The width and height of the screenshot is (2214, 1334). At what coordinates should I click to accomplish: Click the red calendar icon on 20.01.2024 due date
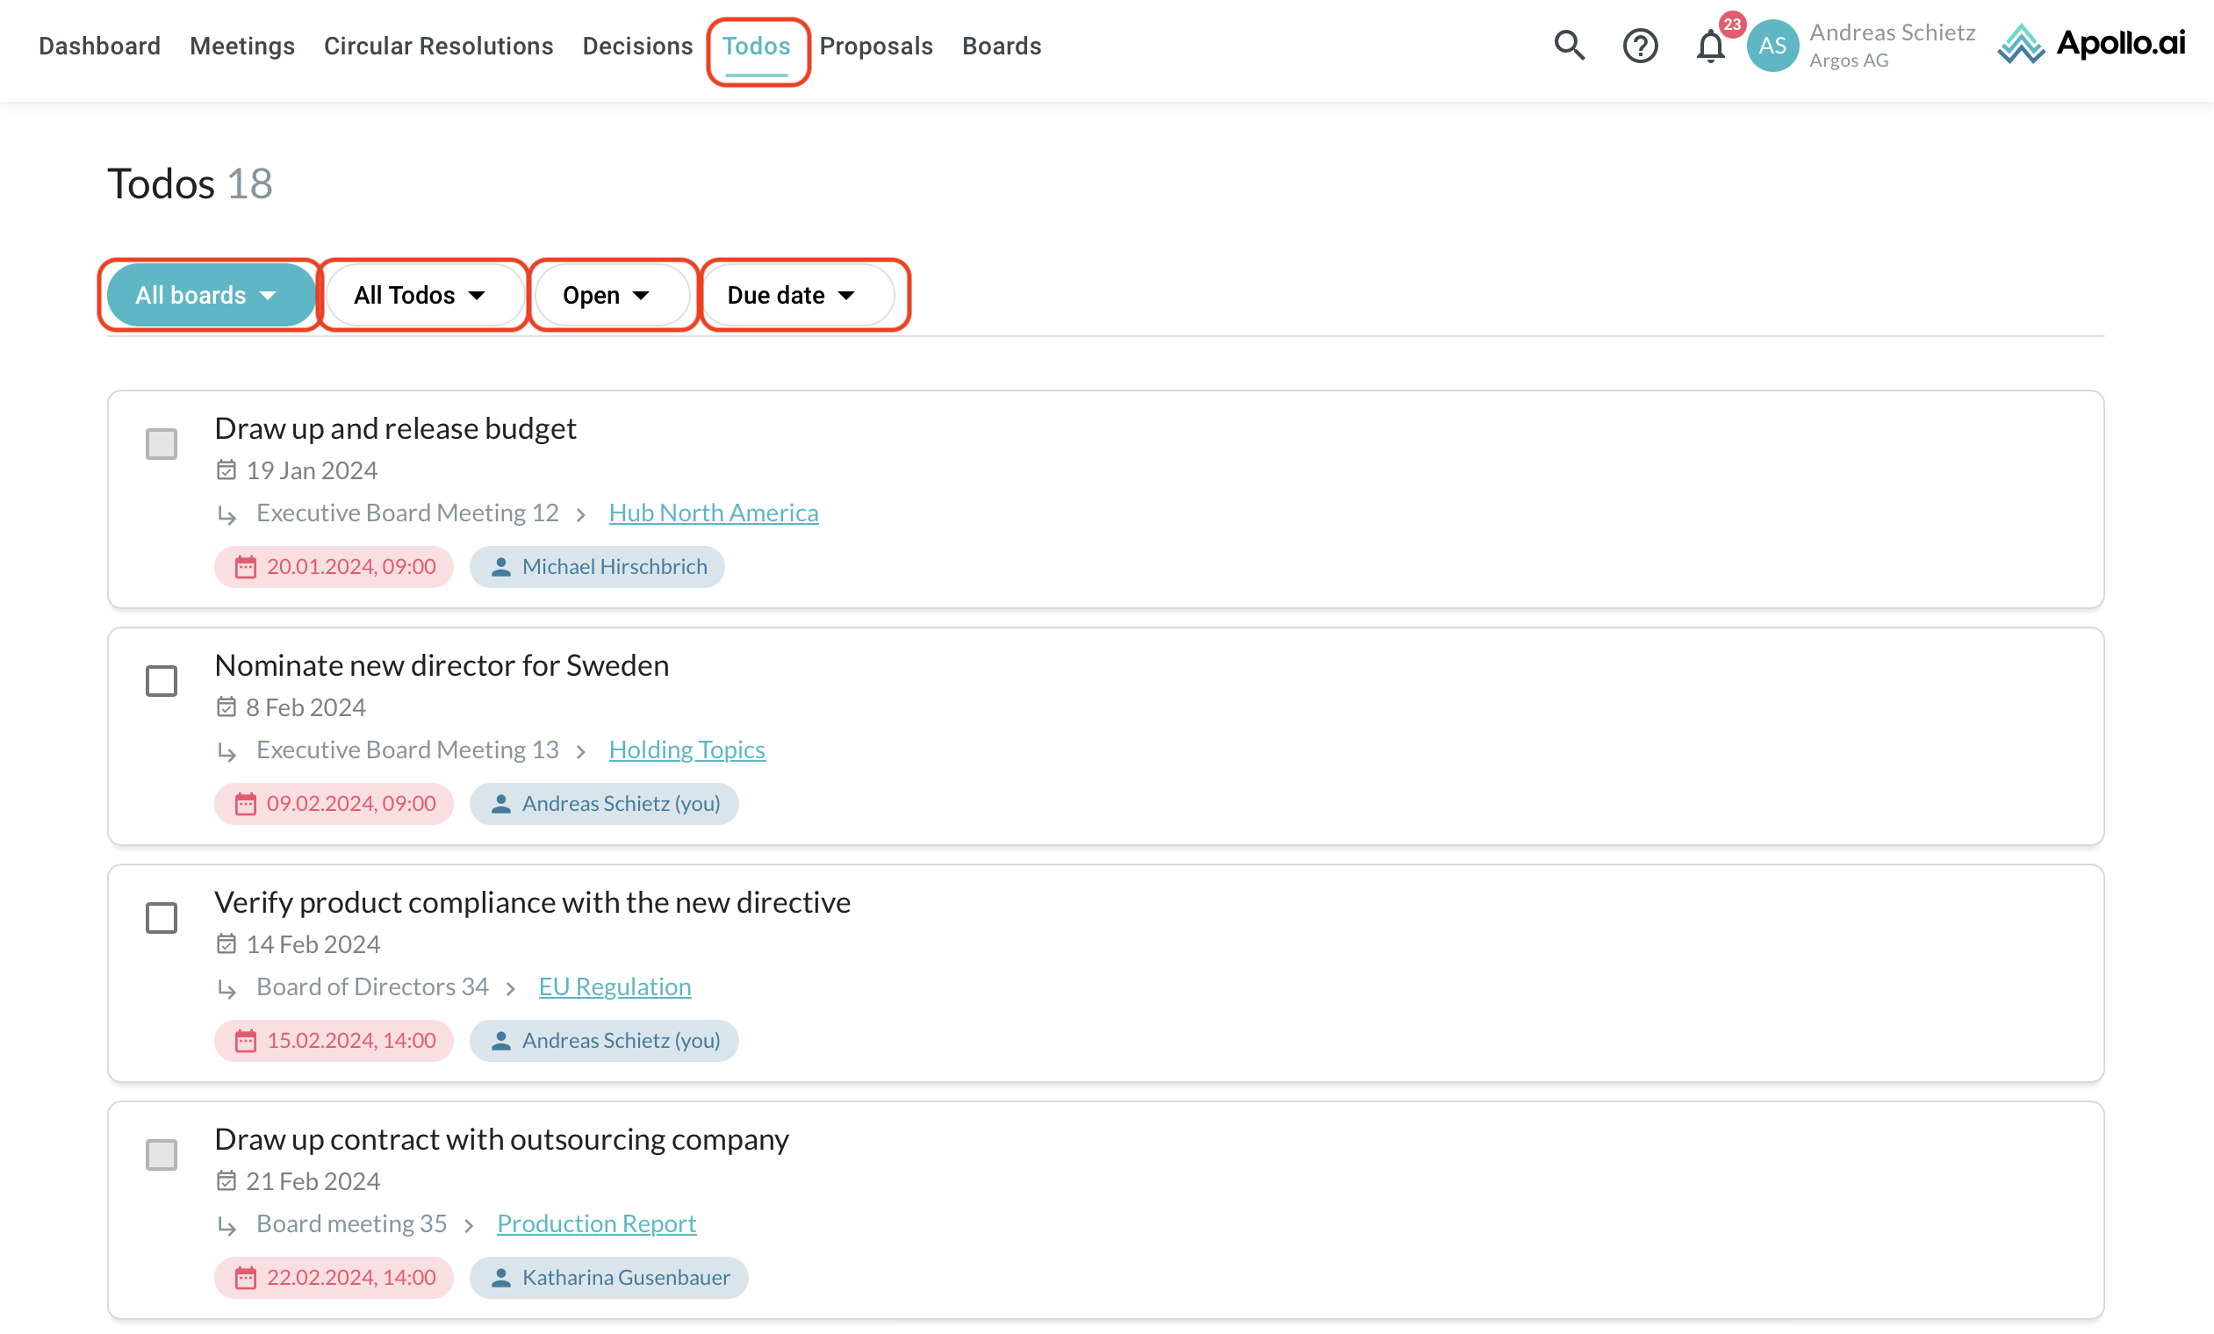point(245,567)
